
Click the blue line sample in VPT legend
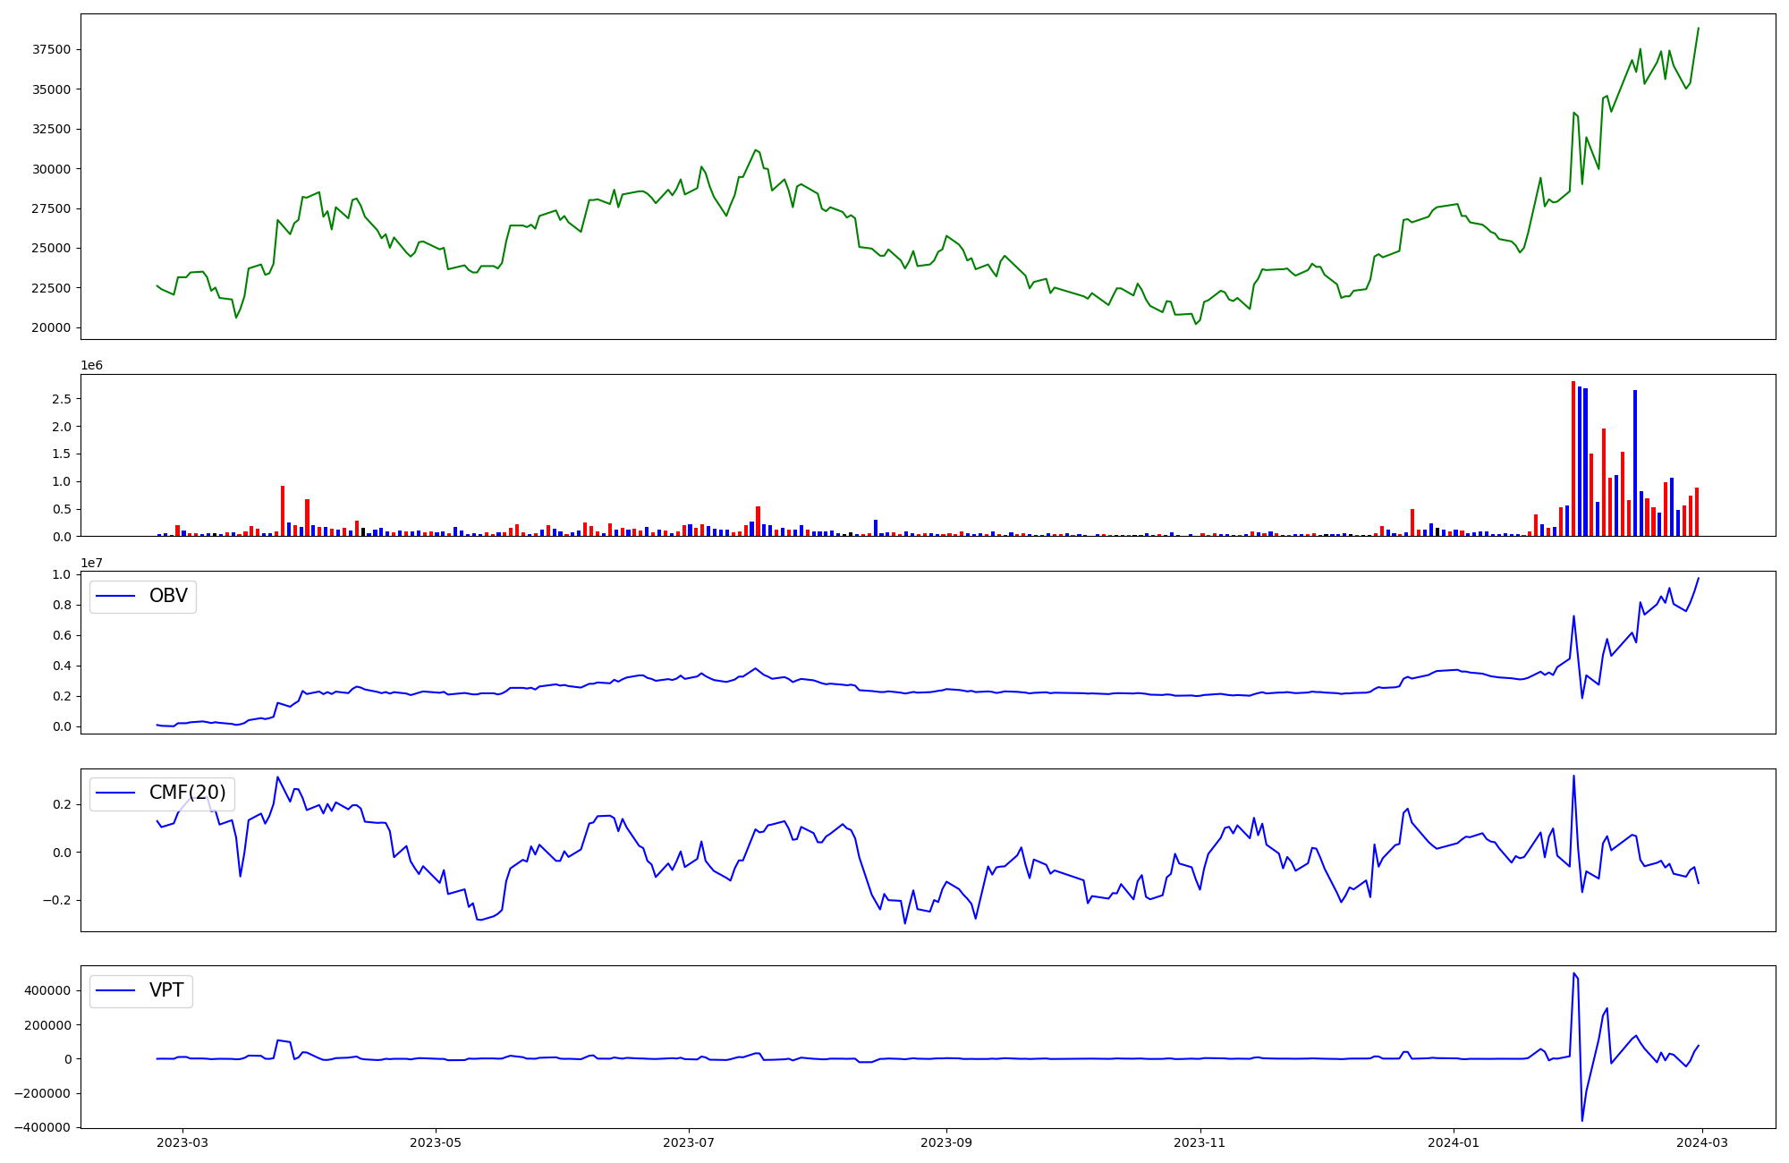coord(115,991)
